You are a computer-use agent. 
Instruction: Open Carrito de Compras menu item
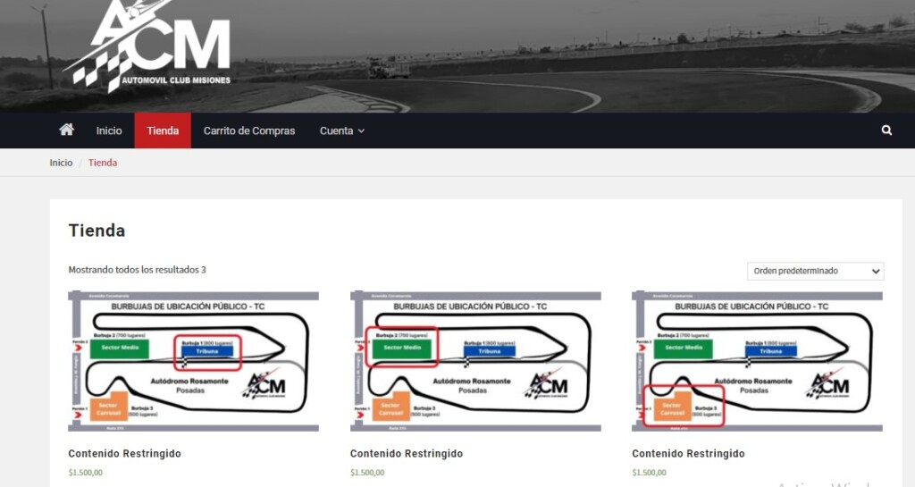(x=249, y=130)
